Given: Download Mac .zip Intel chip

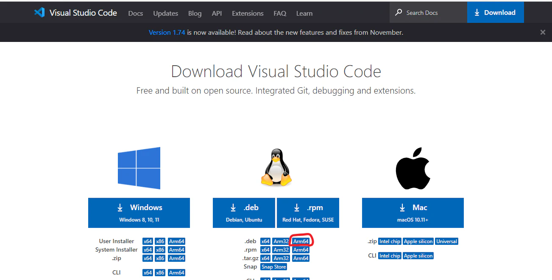Looking at the screenshot, I should click(390, 241).
